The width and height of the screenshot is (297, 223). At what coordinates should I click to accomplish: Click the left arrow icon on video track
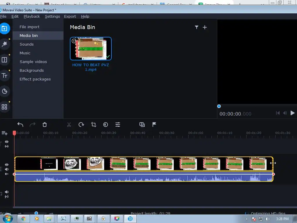click(x=7, y=174)
